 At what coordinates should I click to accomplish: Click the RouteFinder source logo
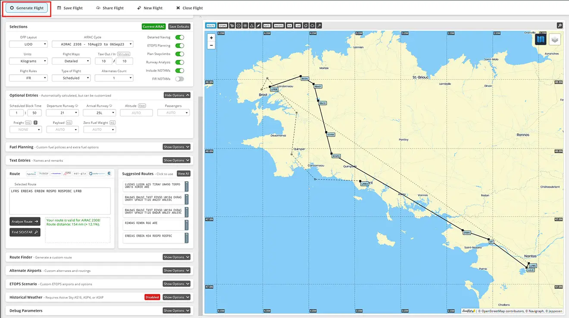[56, 173]
